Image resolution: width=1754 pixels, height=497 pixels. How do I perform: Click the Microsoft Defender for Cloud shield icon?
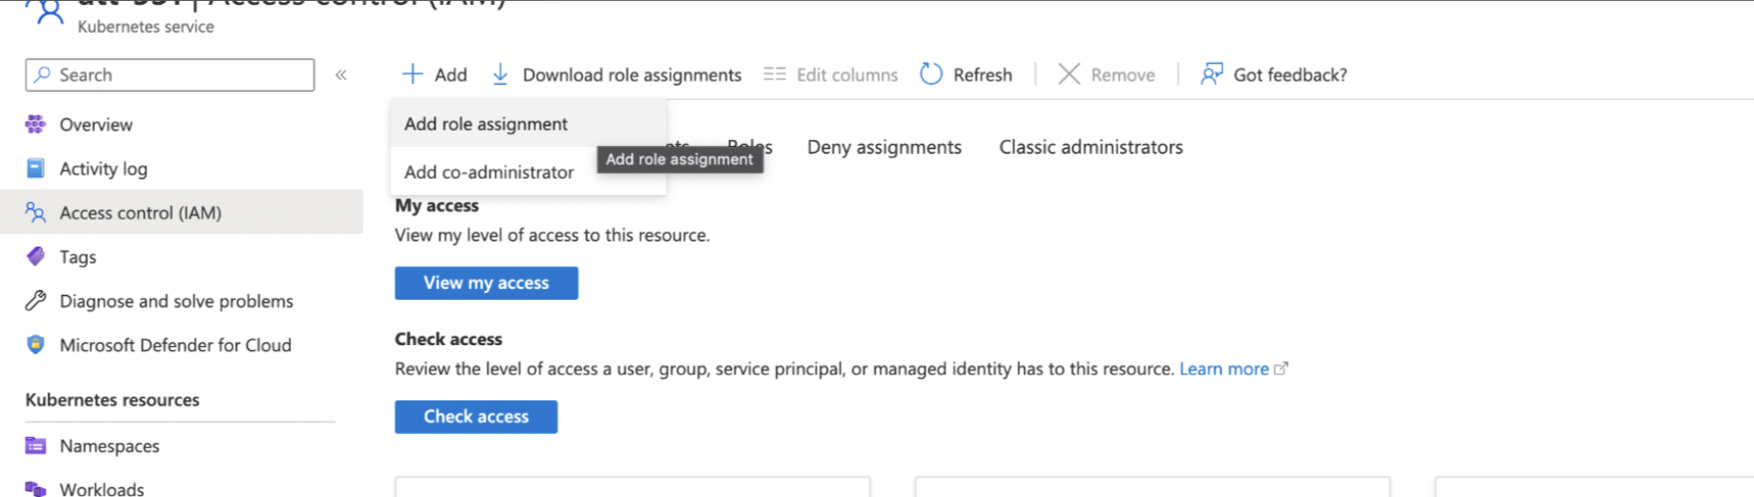coord(36,345)
